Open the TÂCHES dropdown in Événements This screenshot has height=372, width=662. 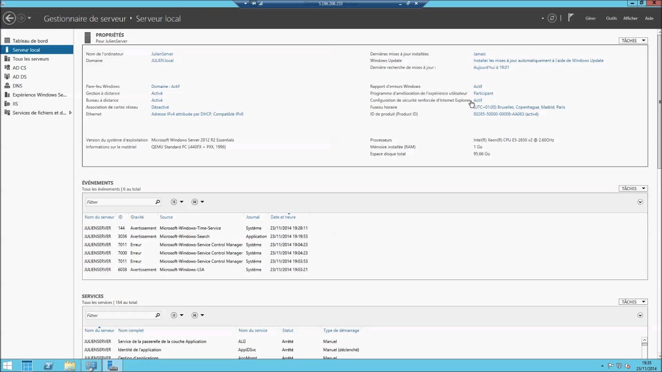click(633, 189)
